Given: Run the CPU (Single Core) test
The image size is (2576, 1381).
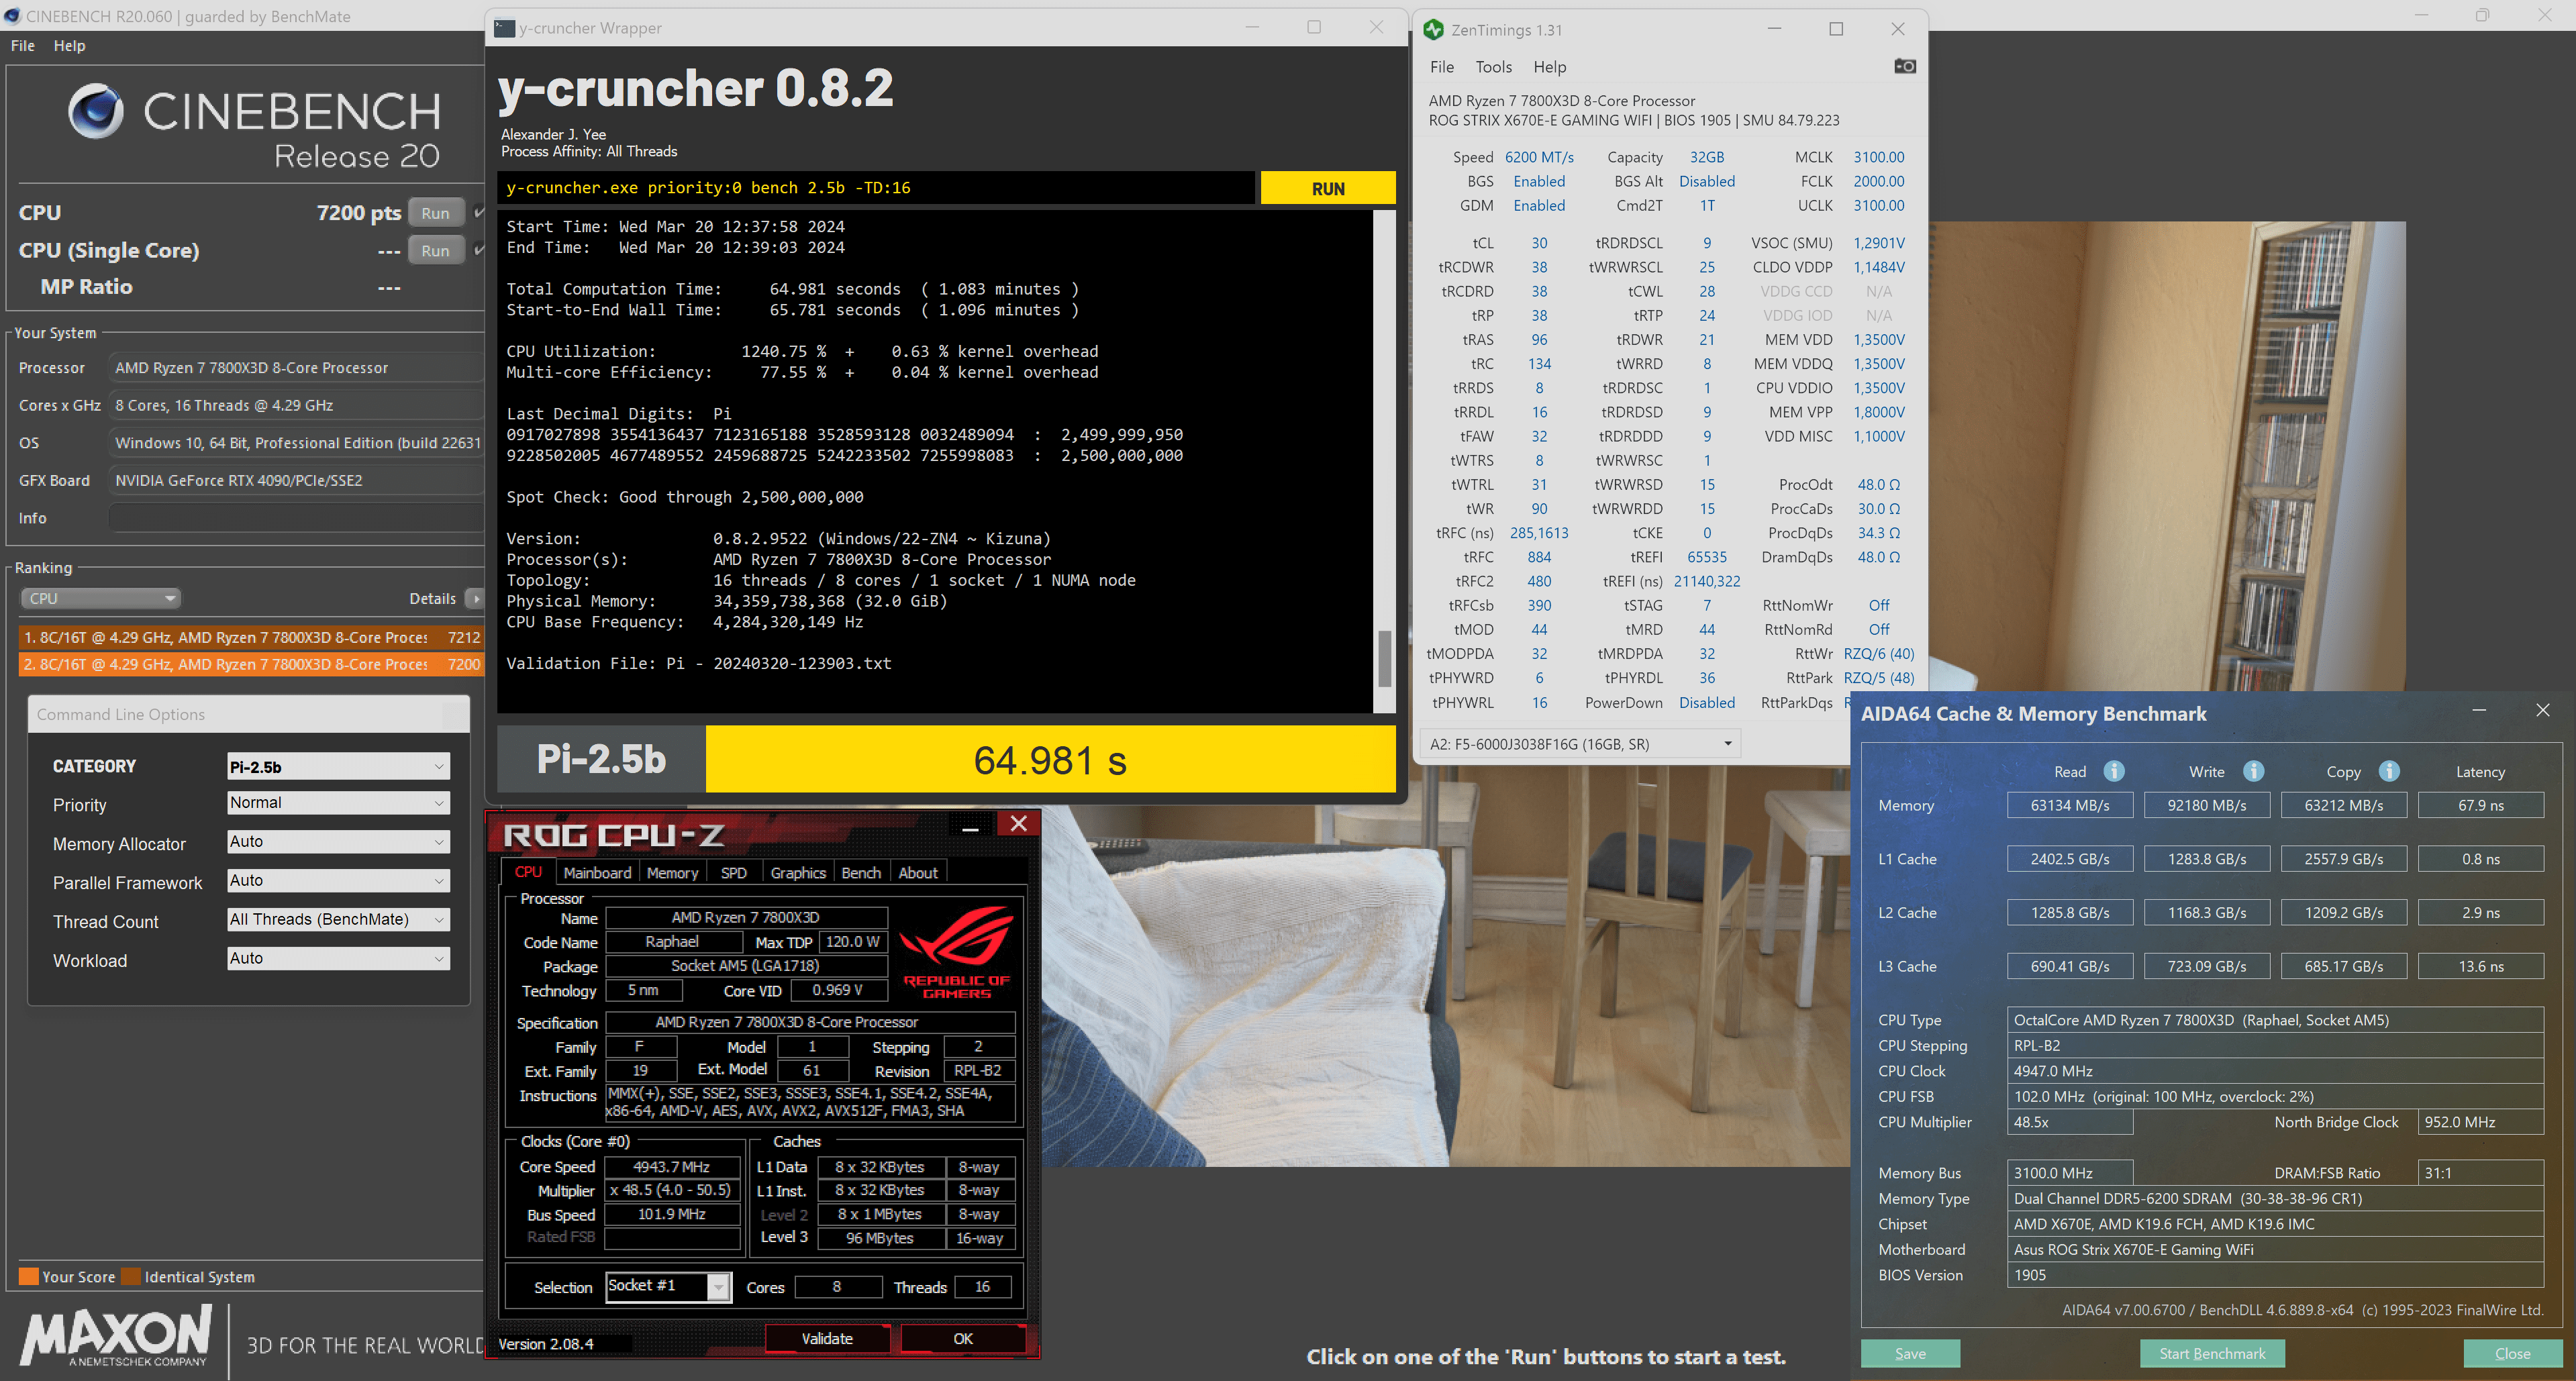Looking at the screenshot, I should (436, 251).
